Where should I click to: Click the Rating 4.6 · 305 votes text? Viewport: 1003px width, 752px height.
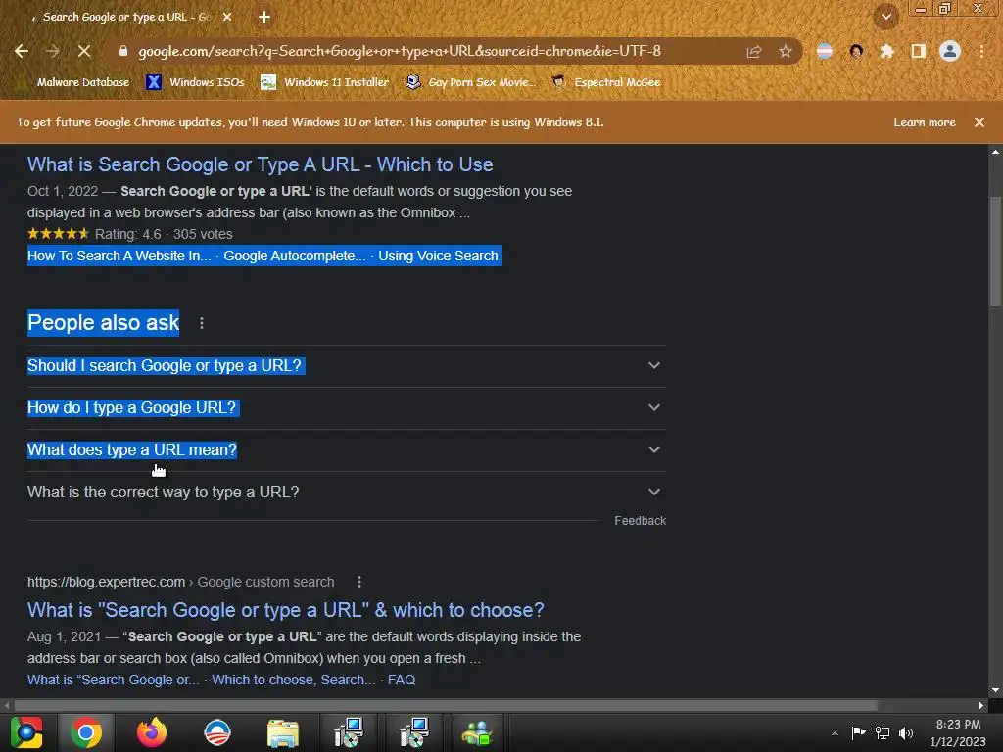[164, 234]
